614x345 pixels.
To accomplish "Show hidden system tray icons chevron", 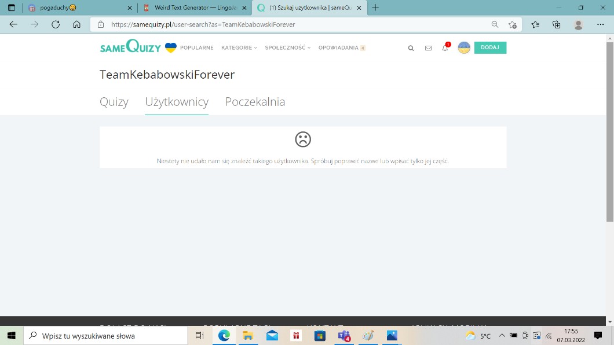I will [502, 336].
